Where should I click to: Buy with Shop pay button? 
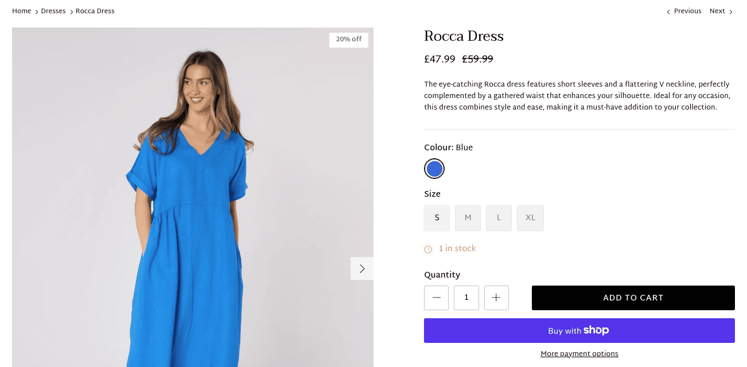click(x=579, y=330)
